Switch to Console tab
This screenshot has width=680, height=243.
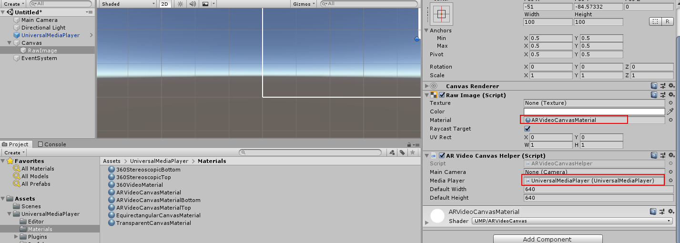(52, 144)
